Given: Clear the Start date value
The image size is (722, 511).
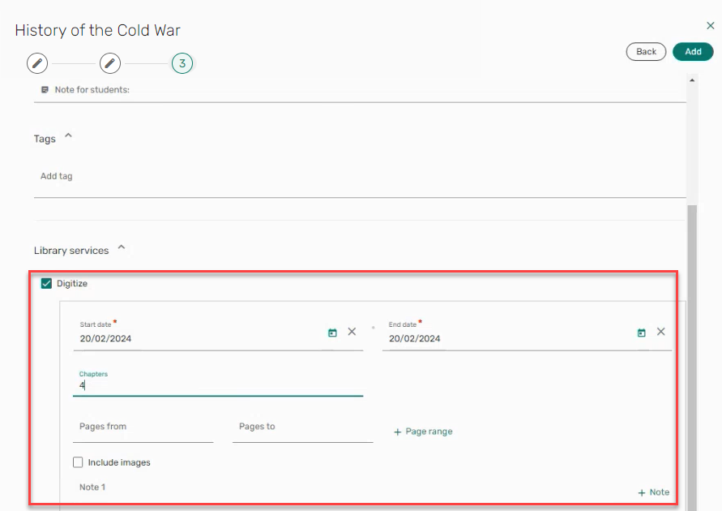Looking at the screenshot, I should pos(352,332).
